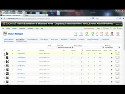Go to Votes Manager link
The image size is (125, 94).
(x=44, y=40)
